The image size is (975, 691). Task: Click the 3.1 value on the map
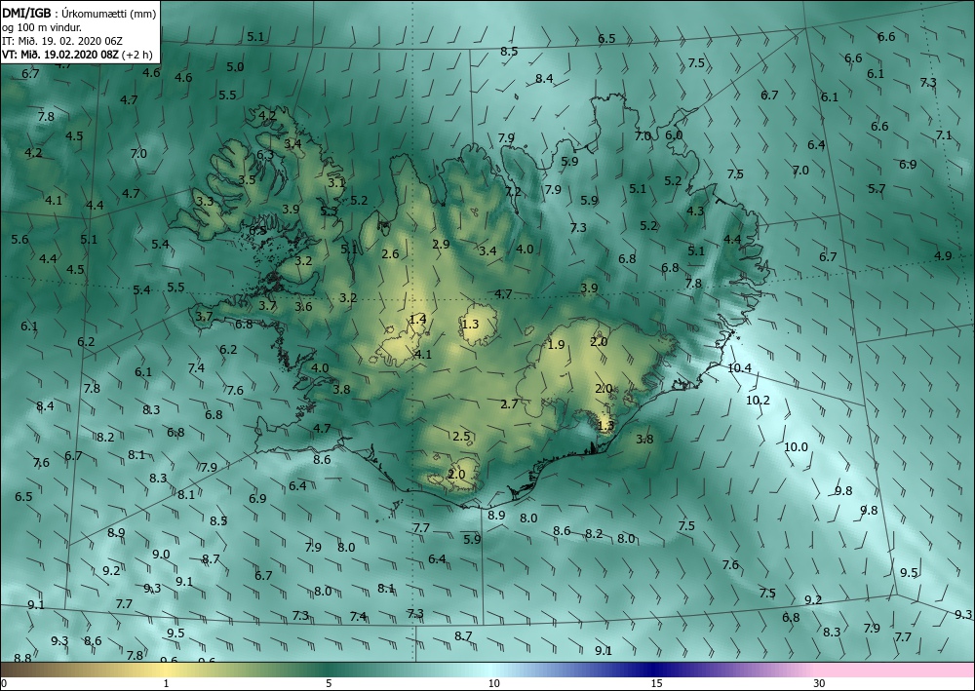coord(336,183)
